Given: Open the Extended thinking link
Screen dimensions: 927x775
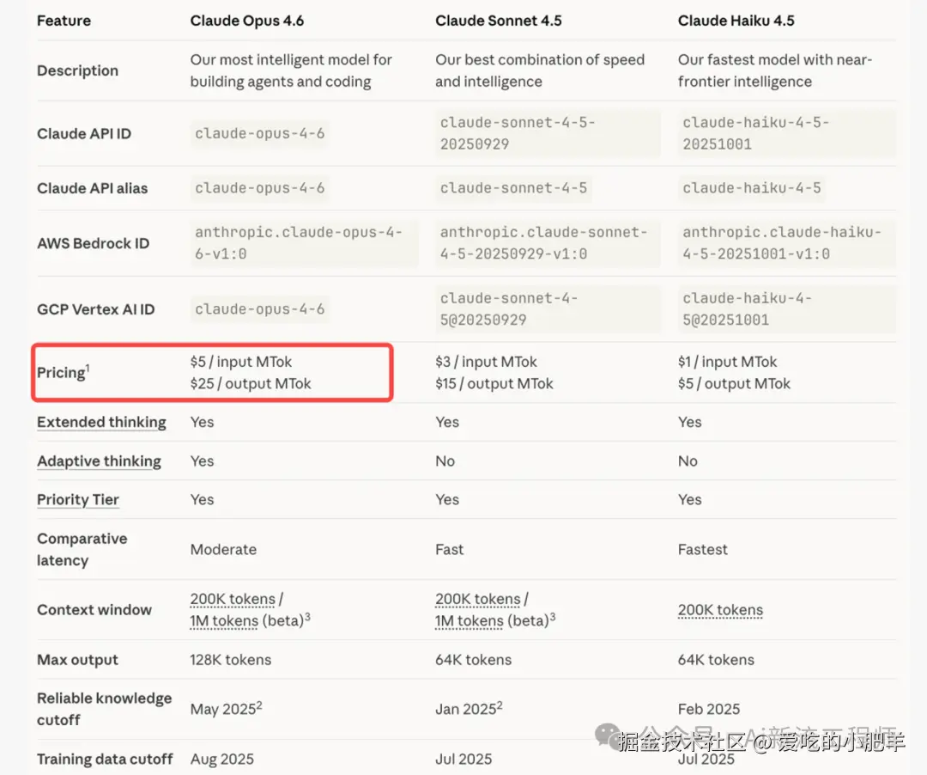Looking at the screenshot, I should point(101,422).
